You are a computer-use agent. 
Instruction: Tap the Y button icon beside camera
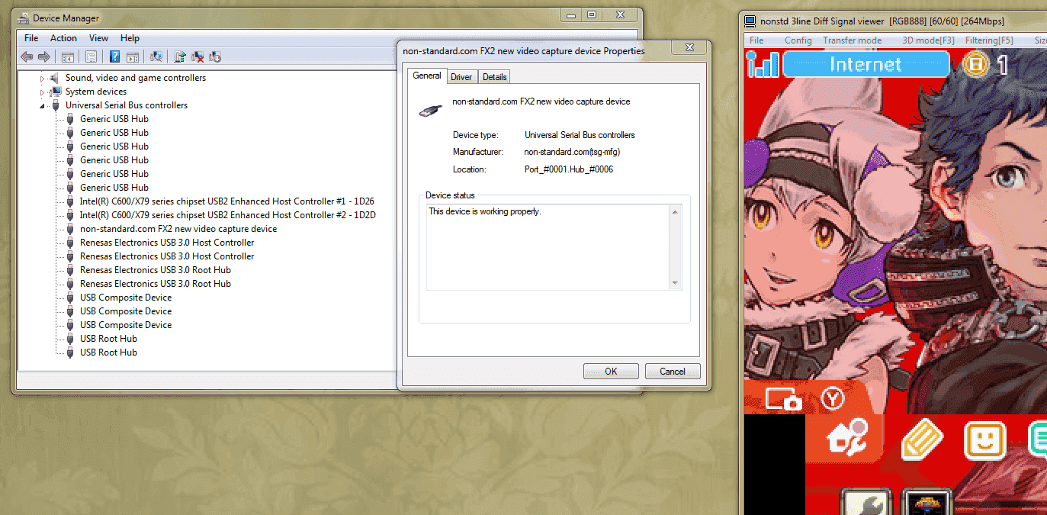pyautogui.click(x=832, y=398)
